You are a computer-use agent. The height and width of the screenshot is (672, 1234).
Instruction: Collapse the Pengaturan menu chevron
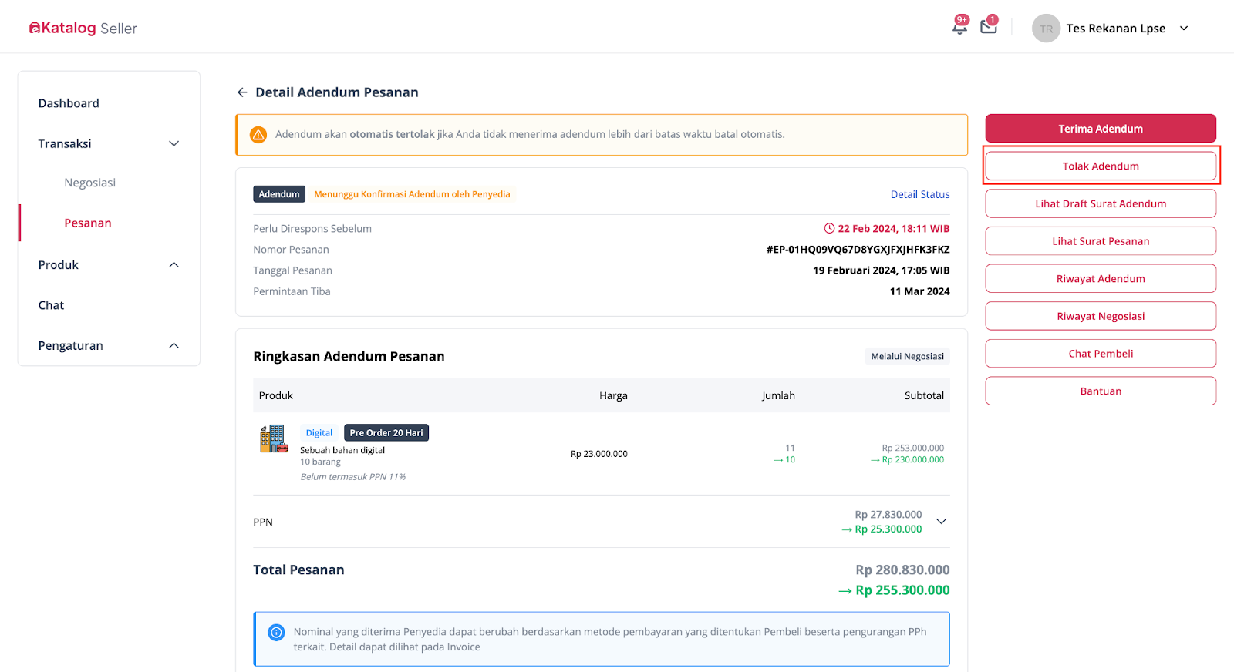tap(174, 346)
